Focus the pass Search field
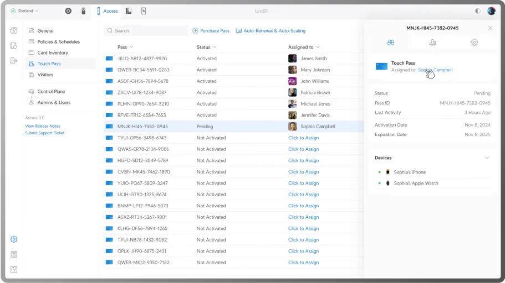The width and height of the screenshot is (505, 283). (x=146, y=31)
